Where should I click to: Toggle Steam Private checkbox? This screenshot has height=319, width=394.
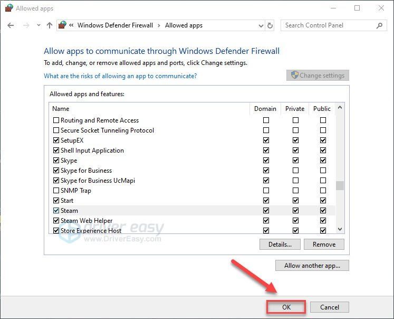click(x=295, y=211)
